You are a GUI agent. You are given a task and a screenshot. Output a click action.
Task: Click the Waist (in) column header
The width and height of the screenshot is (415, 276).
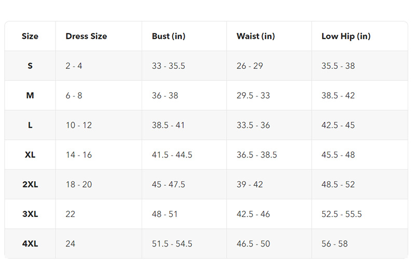pyautogui.click(x=256, y=36)
